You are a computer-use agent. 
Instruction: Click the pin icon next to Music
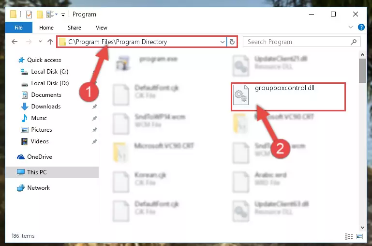pyautogui.click(x=95, y=118)
